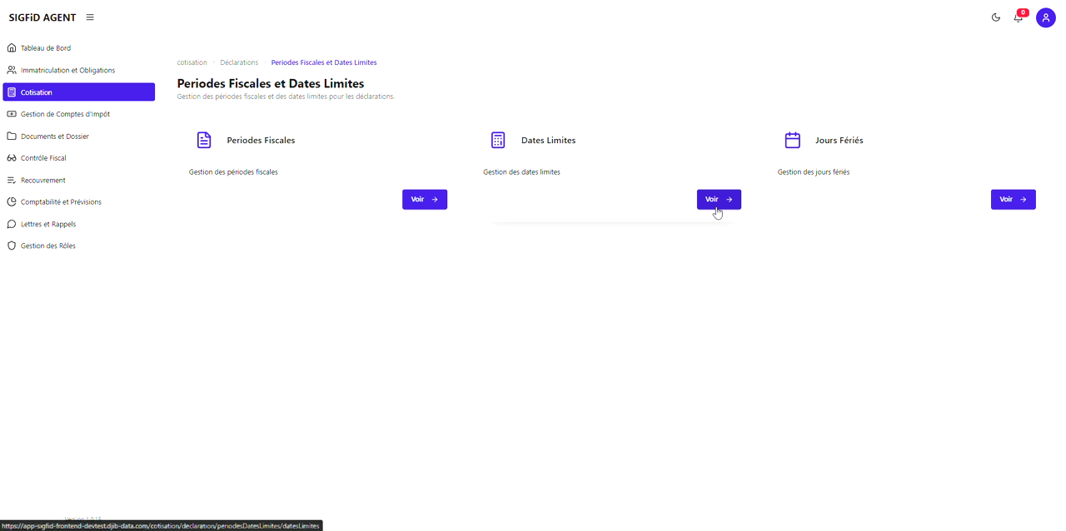Open notifications bell icon
Viewport: 1066px width, 531px height.
coord(1018,17)
